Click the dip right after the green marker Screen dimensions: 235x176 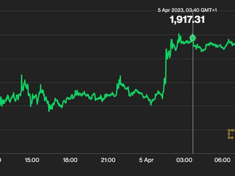click(202, 51)
